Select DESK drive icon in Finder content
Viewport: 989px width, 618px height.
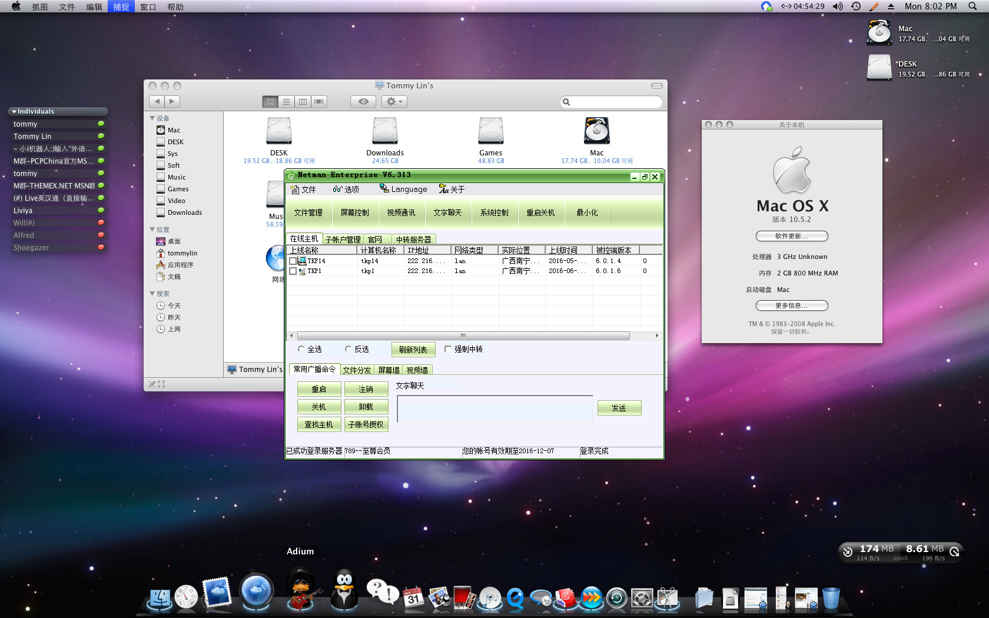tap(279, 131)
